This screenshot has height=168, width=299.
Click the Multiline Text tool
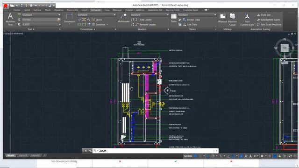coord(10,19)
